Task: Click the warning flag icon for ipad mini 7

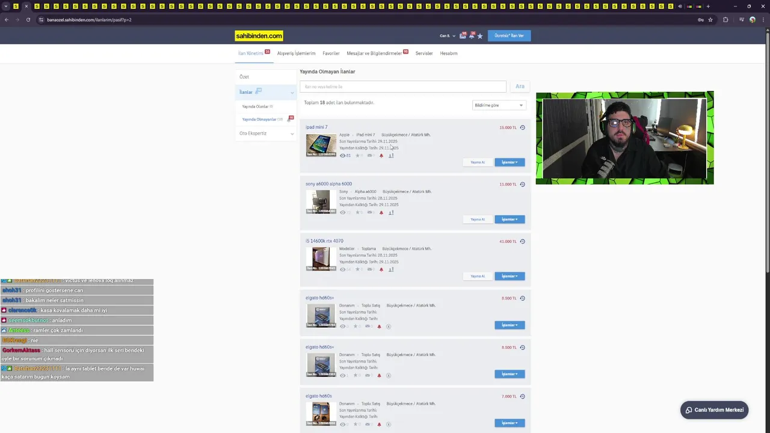Action: pyautogui.click(x=391, y=156)
